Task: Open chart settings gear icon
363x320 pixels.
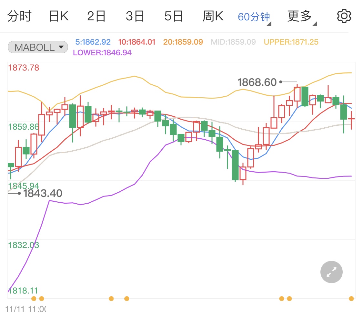Action: point(344,16)
